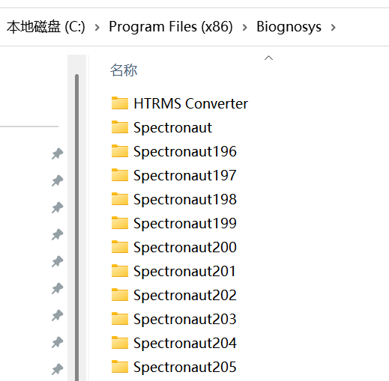Expand the chevron after Program Files (x86)
This screenshot has height=381, width=389.
[x=245, y=27]
